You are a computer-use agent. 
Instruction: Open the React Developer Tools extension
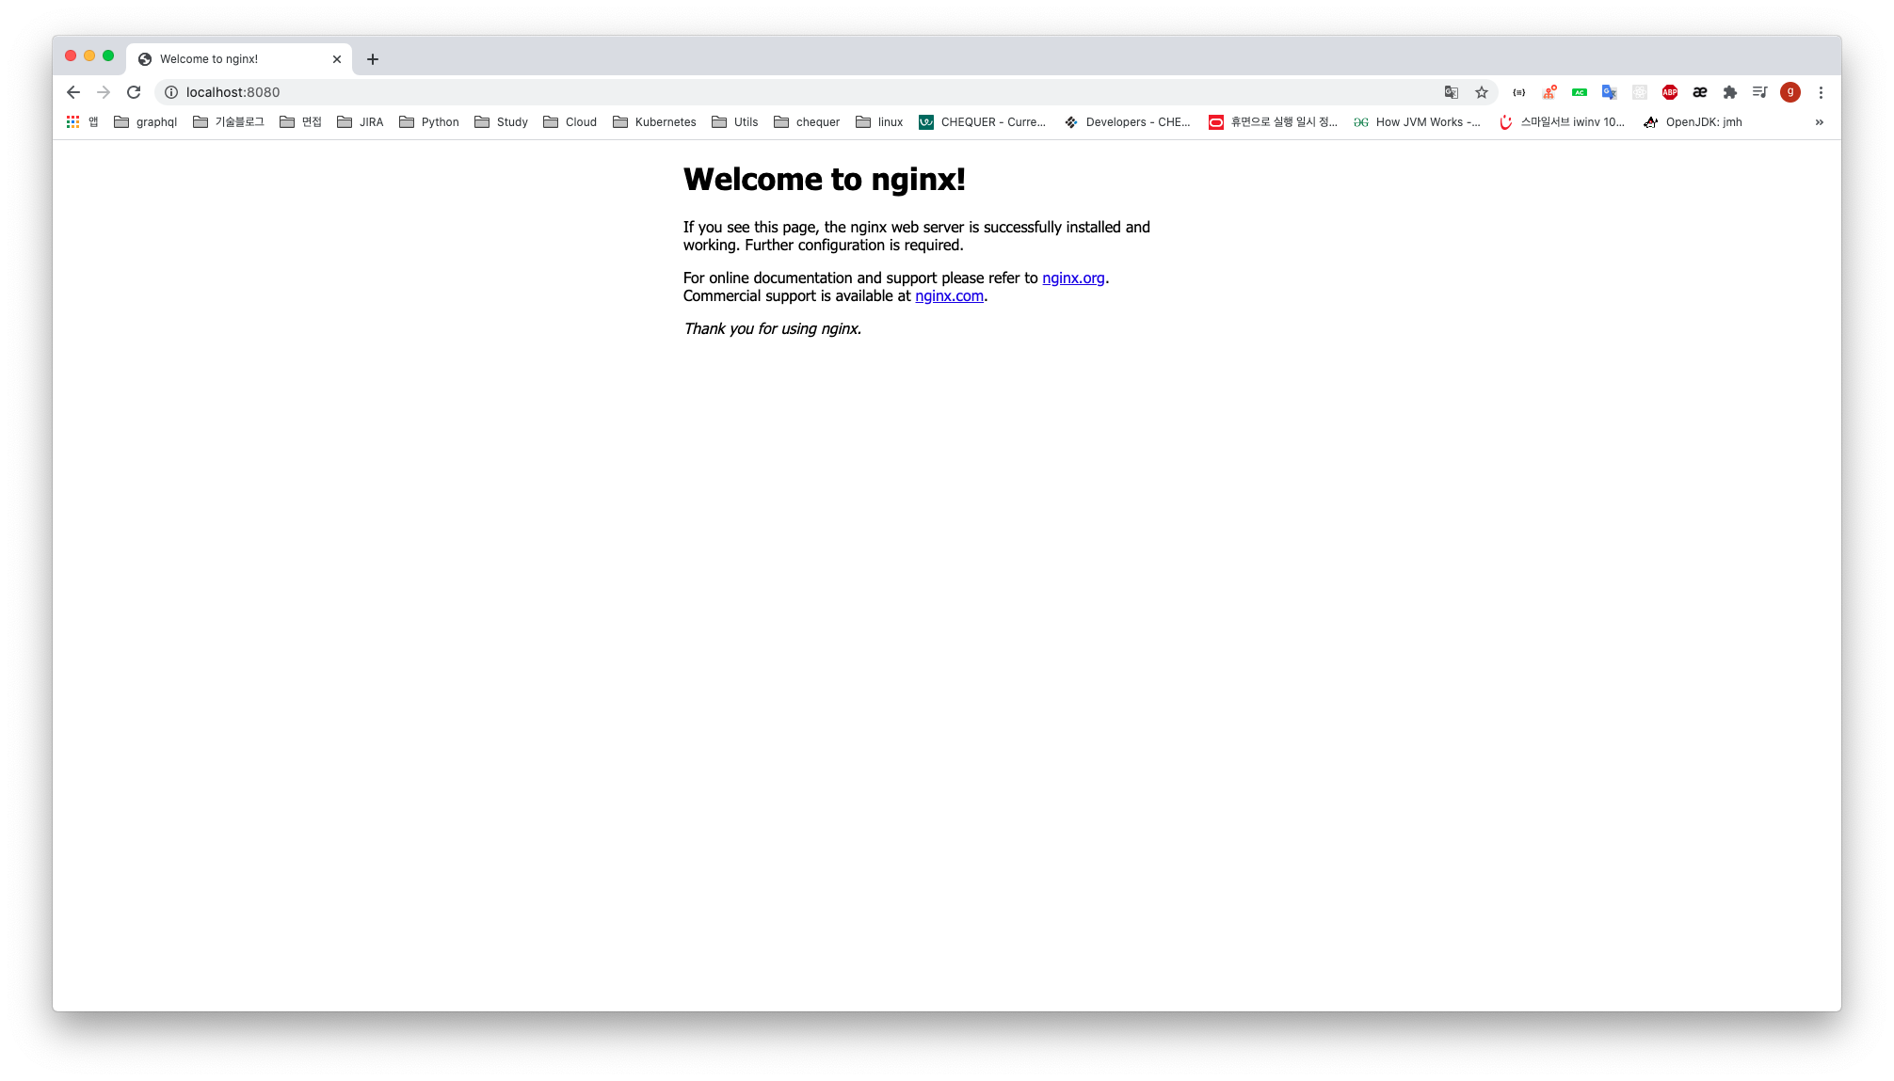click(1639, 92)
